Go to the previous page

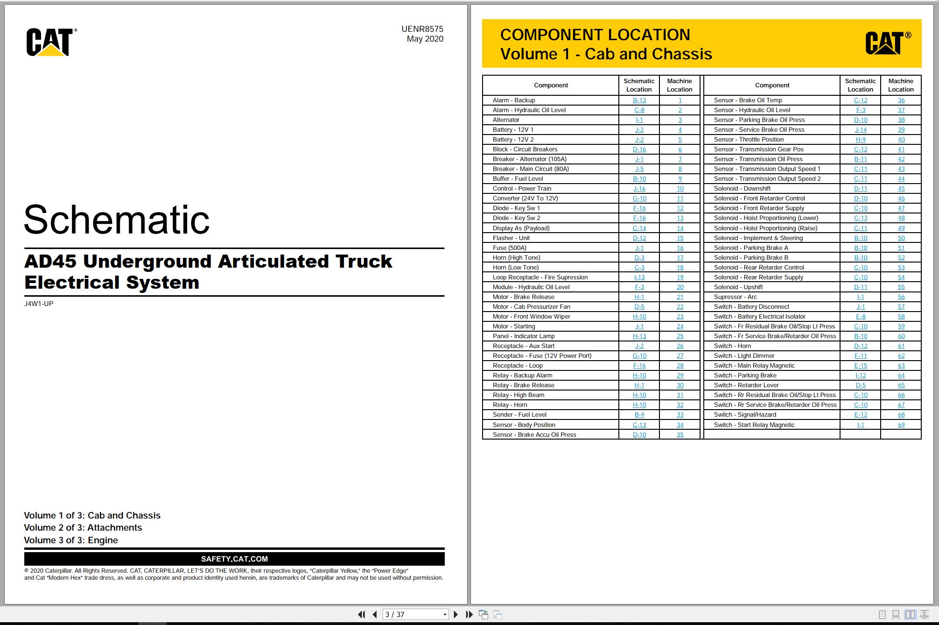[374, 614]
